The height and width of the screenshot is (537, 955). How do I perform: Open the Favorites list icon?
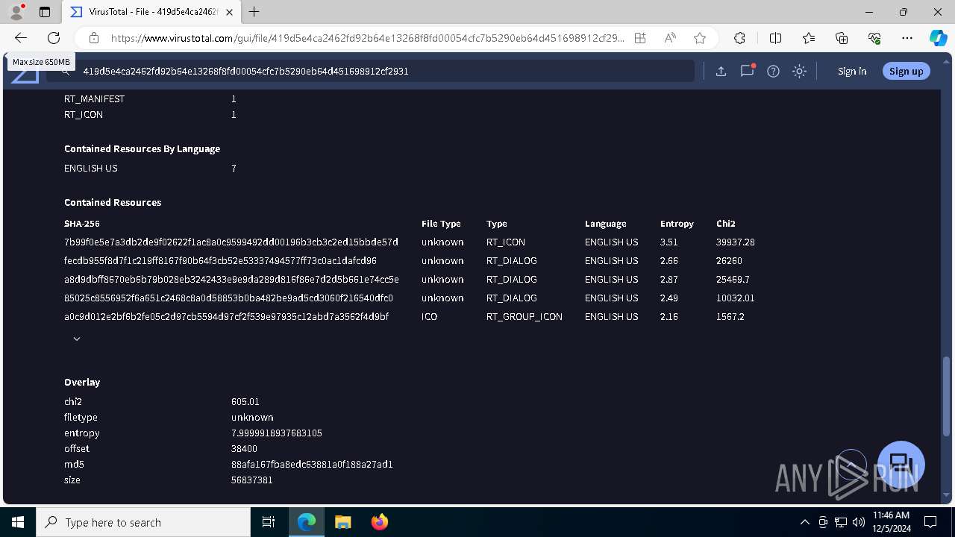click(x=809, y=38)
